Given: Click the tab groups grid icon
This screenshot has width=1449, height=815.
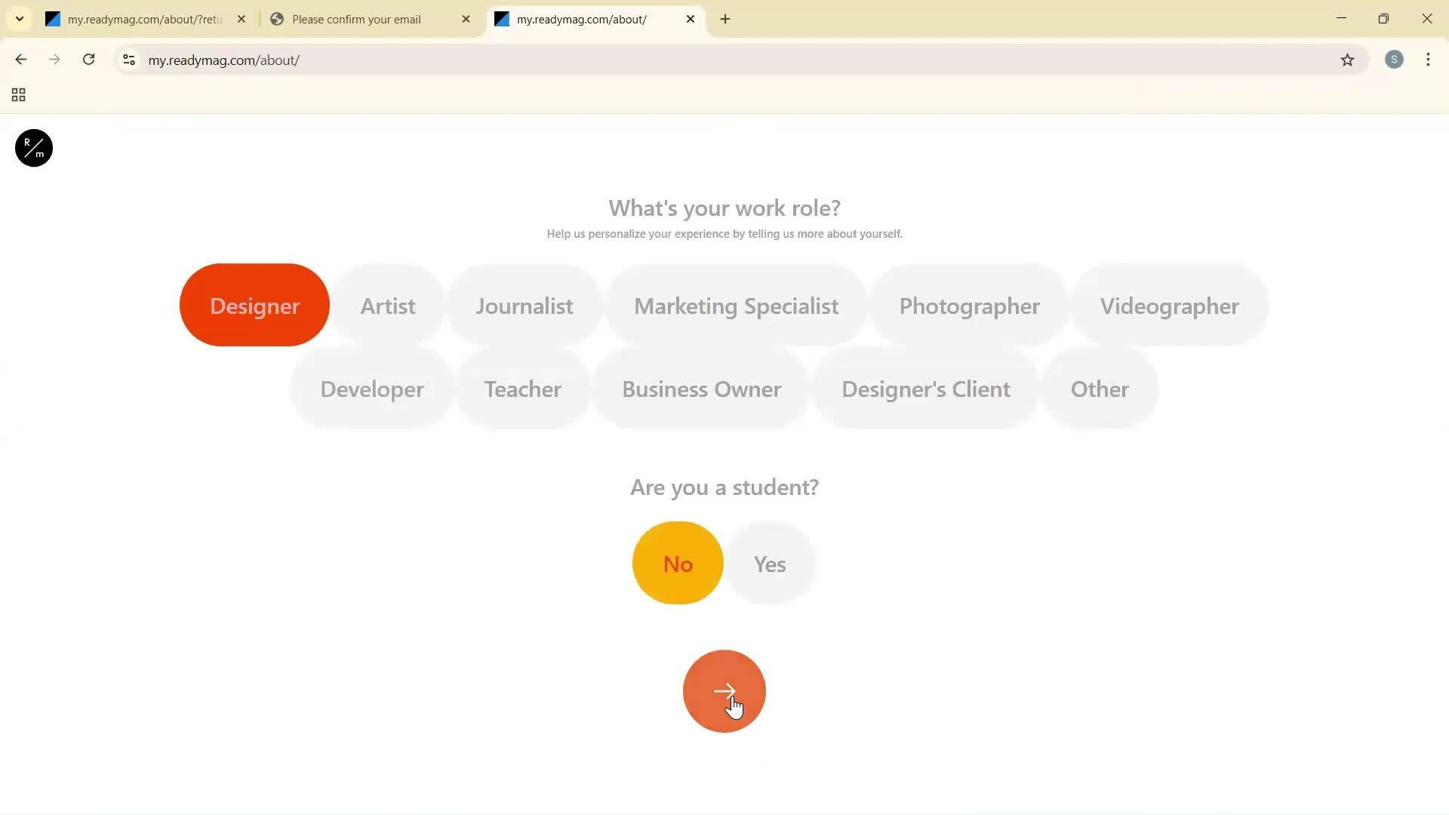Looking at the screenshot, I should tap(18, 94).
